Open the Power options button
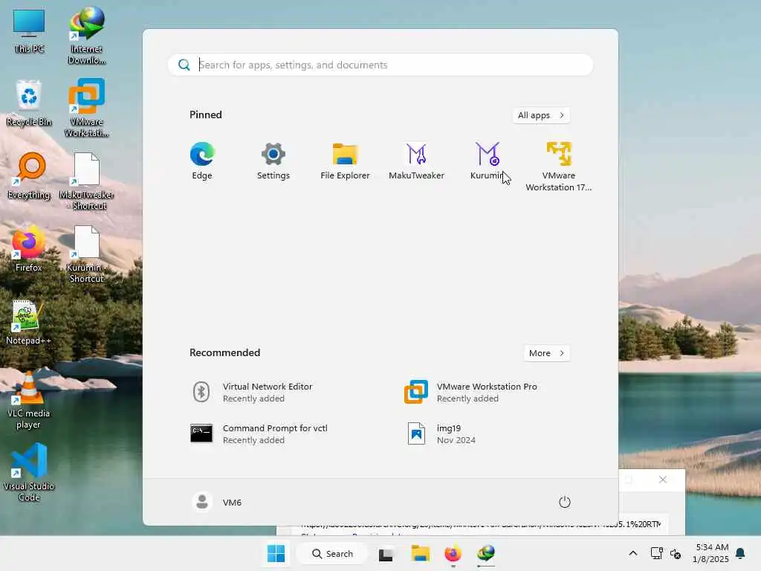 pos(565,502)
